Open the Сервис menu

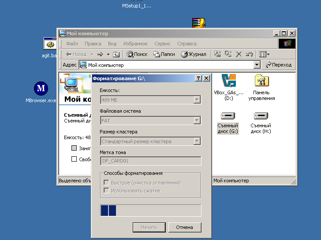point(162,44)
